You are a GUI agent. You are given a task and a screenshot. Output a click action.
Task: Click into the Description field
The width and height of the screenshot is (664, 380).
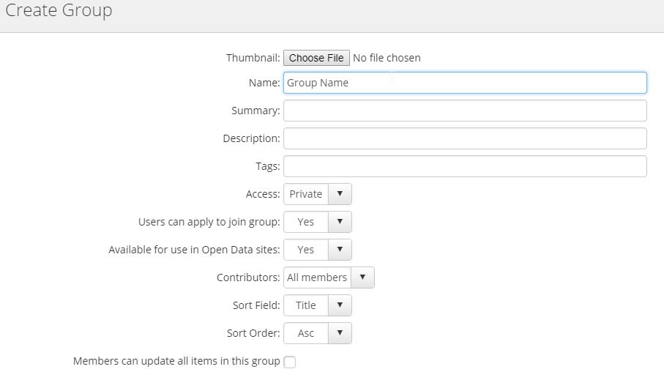(465, 138)
